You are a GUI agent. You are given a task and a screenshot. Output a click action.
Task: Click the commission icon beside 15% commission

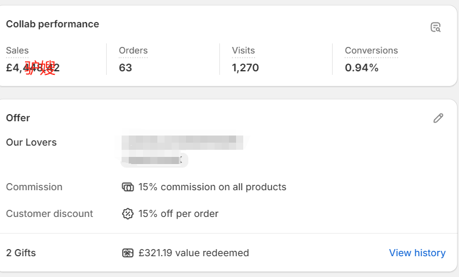coord(128,187)
